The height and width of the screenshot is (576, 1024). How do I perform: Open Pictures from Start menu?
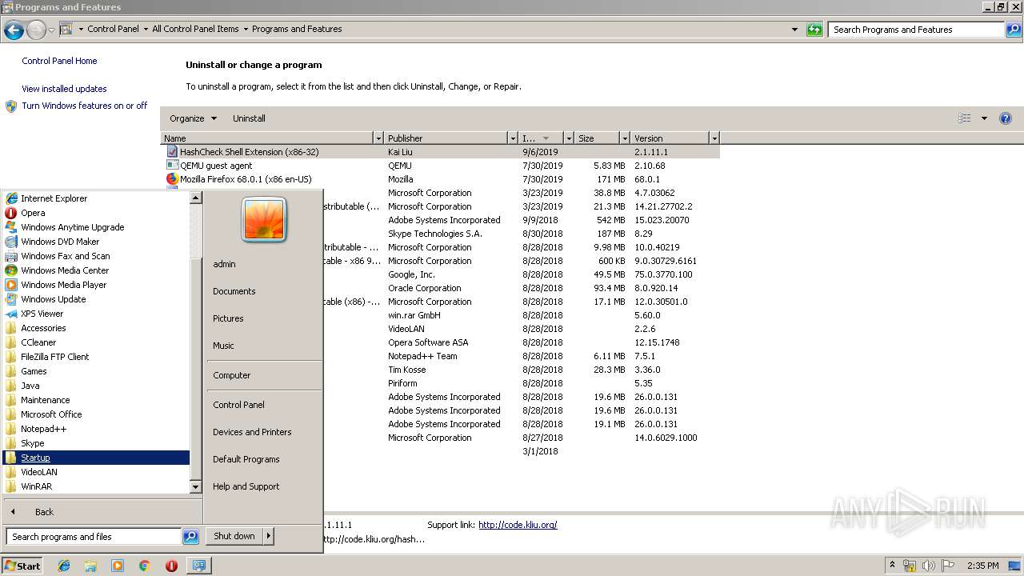pyautogui.click(x=228, y=318)
